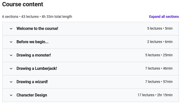181x104 pixels.
Task: Click the Character Design chevron icon
Action: tap(11, 95)
